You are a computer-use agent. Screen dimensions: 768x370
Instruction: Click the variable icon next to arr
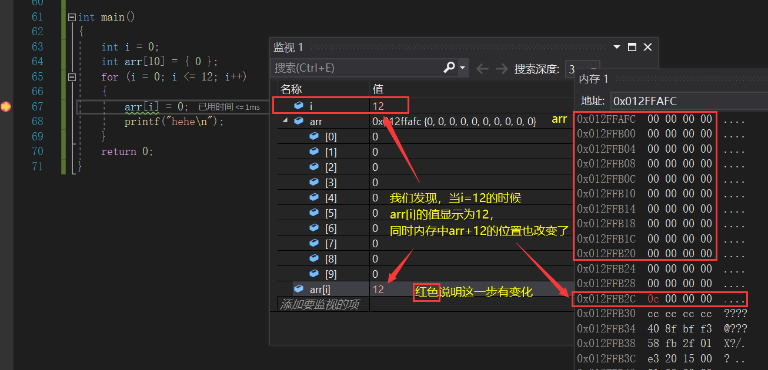[x=299, y=121]
